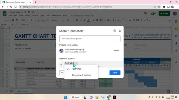
Task: Open a new Chrome tab
Action: (36, 2)
